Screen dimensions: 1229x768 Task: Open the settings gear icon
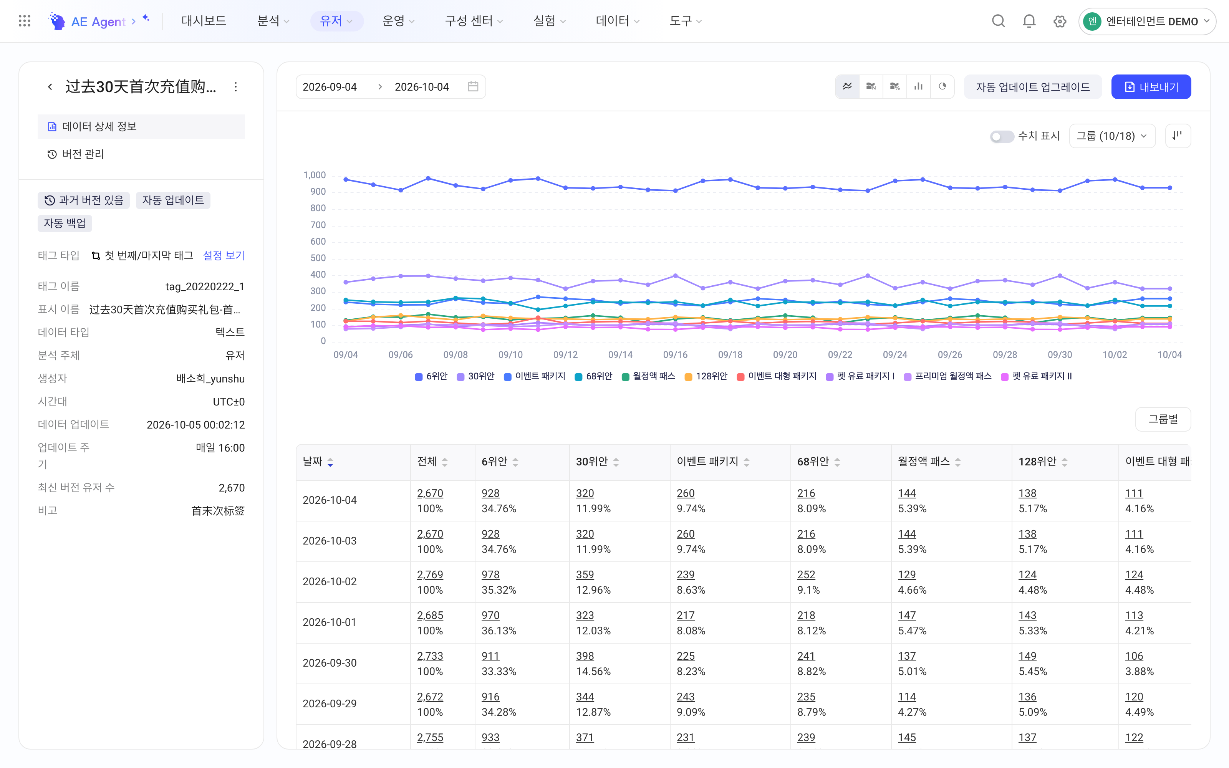coord(1059,22)
